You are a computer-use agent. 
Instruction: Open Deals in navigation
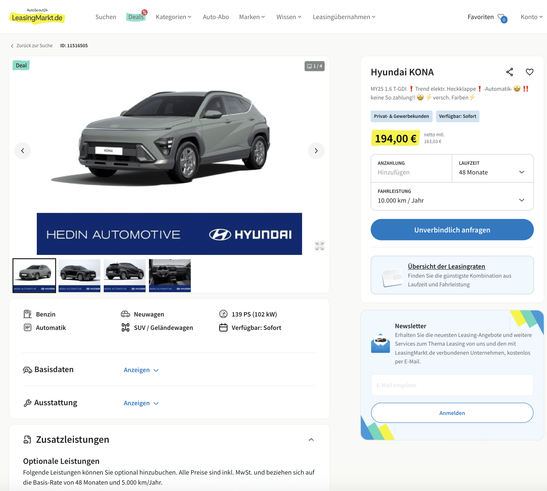136,17
